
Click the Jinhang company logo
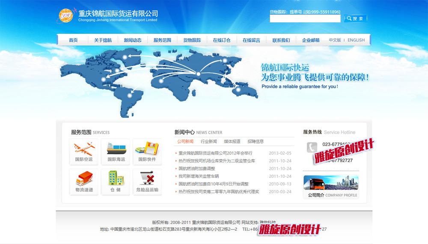pyautogui.click(x=66, y=16)
